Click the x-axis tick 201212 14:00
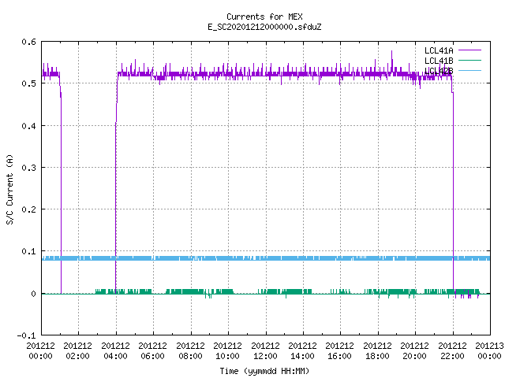505x378 pixels. tap(302, 350)
